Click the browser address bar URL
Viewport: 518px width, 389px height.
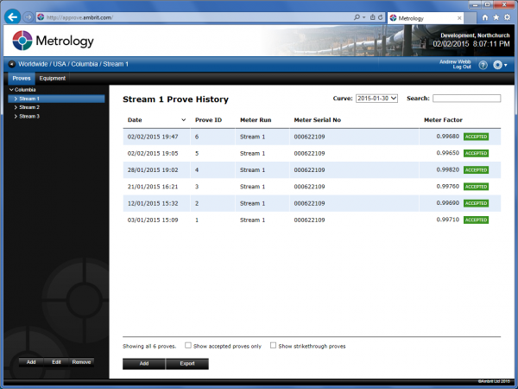click(79, 17)
